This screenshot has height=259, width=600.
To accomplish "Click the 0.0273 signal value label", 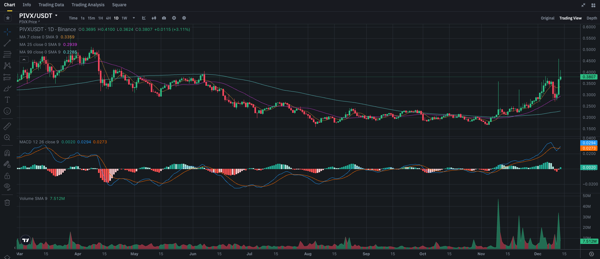I will coord(589,148).
